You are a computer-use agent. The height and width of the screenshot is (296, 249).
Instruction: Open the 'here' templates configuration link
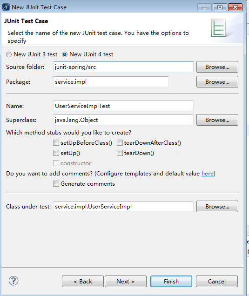coord(208,174)
